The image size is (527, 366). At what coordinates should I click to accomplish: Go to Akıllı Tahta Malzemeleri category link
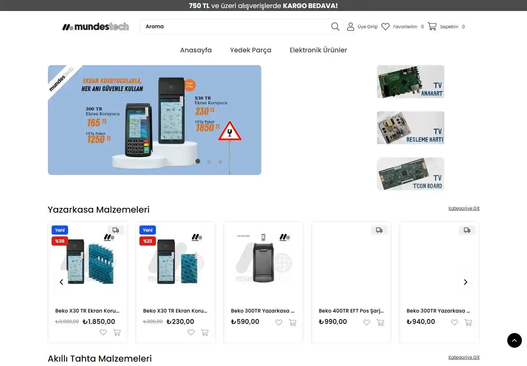pyautogui.click(x=464, y=357)
